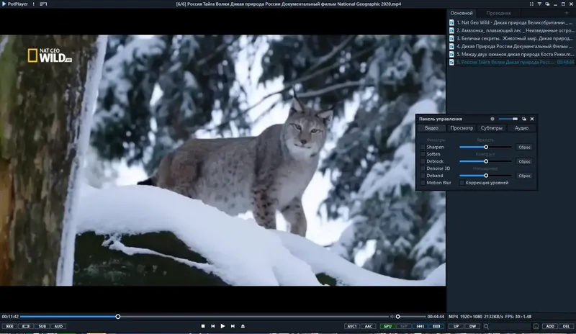Click the exclamation info icon in title bar
Screen dimensions: 576x334
tap(33, 4)
